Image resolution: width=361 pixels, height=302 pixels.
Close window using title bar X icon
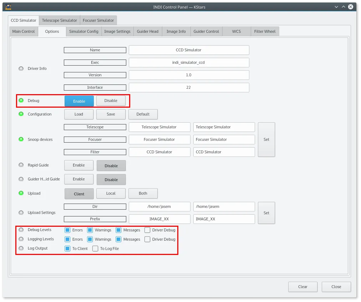[x=351, y=7]
